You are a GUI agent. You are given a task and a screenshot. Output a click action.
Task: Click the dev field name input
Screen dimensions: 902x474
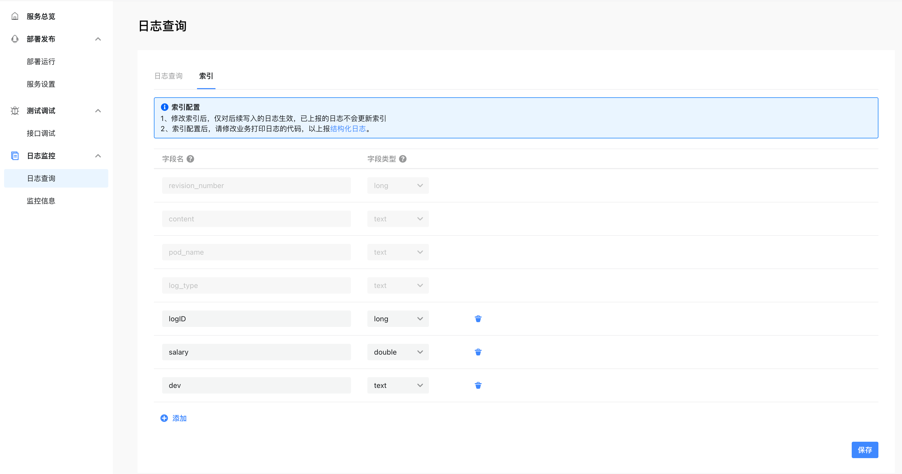(x=256, y=385)
